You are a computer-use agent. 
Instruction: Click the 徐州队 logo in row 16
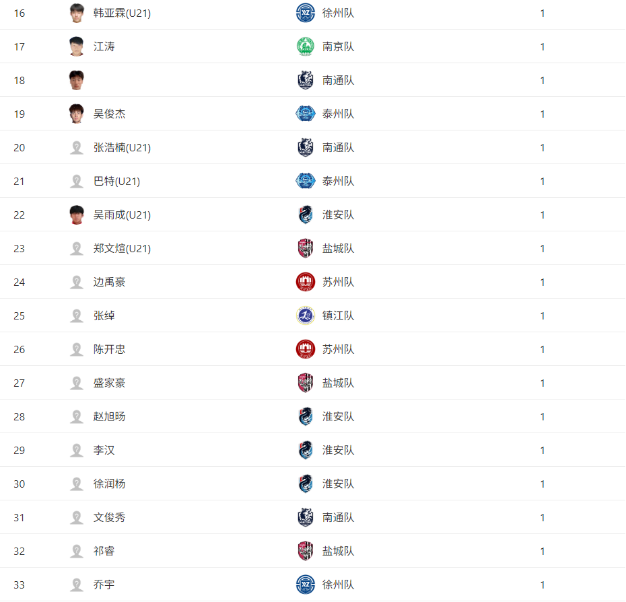(306, 13)
